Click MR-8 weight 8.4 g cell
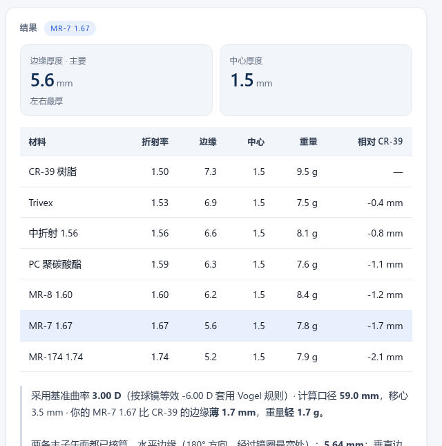Screen dimensions: 442x446 (307, 295)
